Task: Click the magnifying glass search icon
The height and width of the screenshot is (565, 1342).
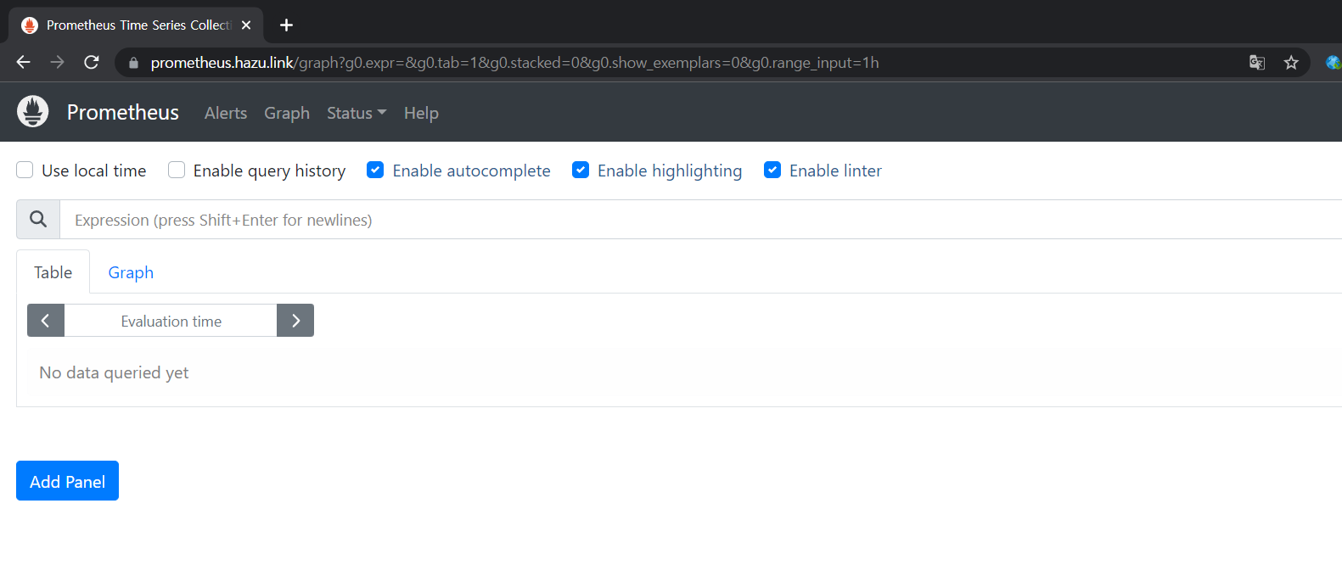Action: pyautogui.click(x=38, y=219)
